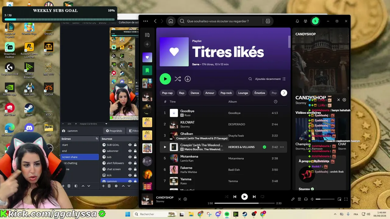Open Ajoutés récemment sort options
Screen dimensions: 390x219
[x=270, y=79]
